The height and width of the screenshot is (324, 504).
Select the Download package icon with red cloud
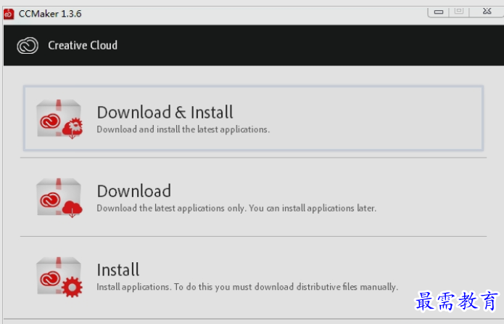tap(59, 198)
